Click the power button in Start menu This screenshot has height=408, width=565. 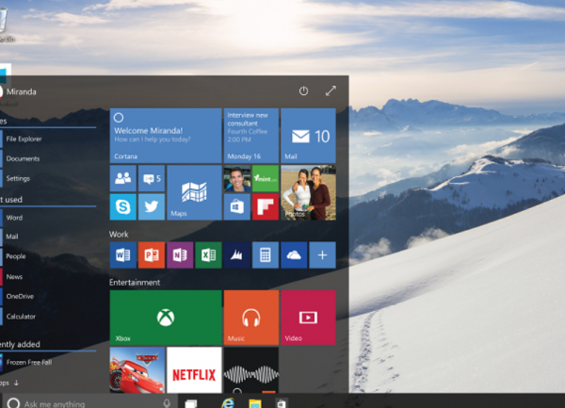click(x=303, y=90)
